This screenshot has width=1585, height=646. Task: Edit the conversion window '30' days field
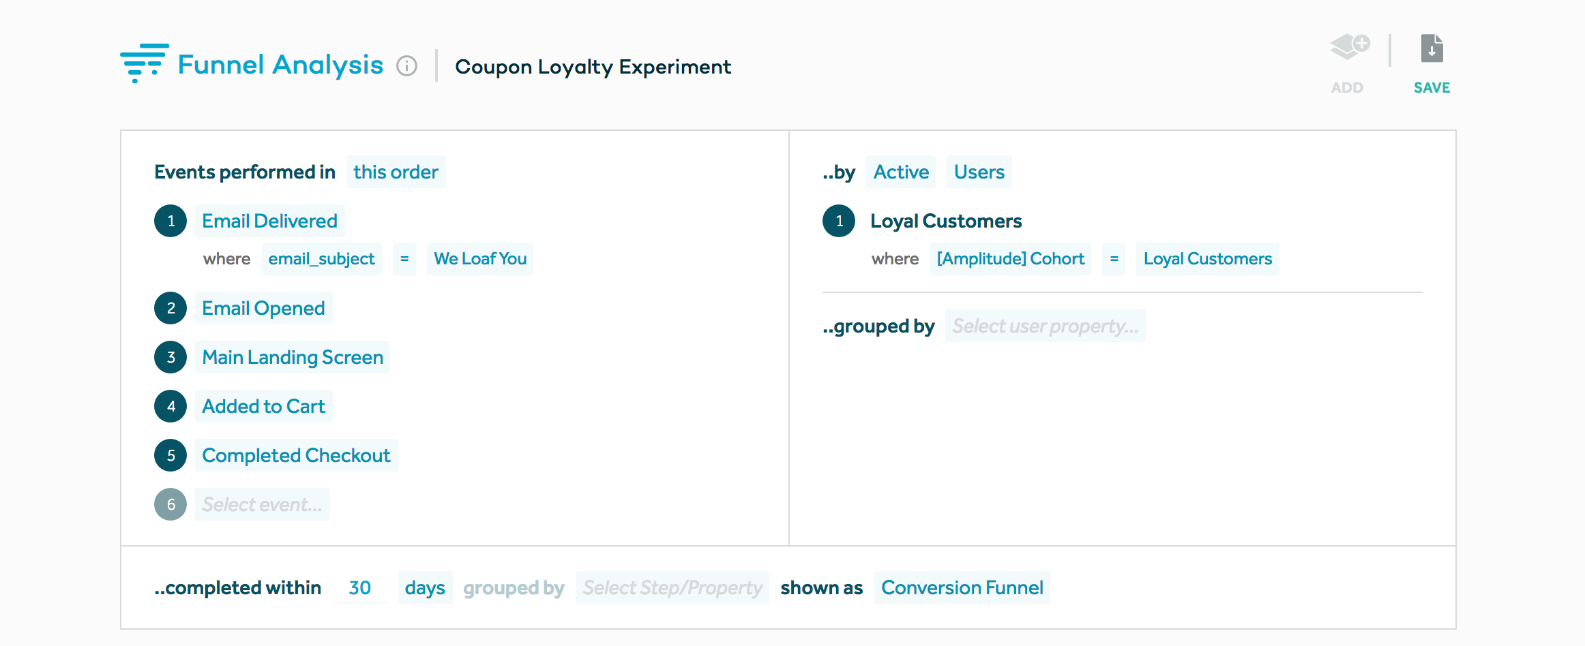coord(359,587)
